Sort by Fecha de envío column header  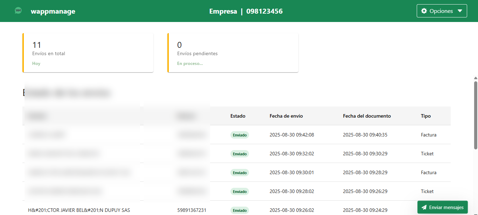click(286, 116)
